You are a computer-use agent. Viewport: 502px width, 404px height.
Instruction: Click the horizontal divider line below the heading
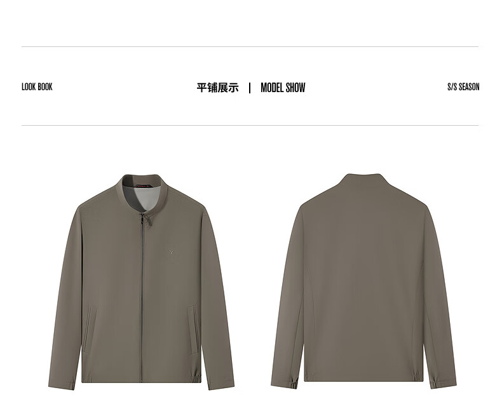250,126
